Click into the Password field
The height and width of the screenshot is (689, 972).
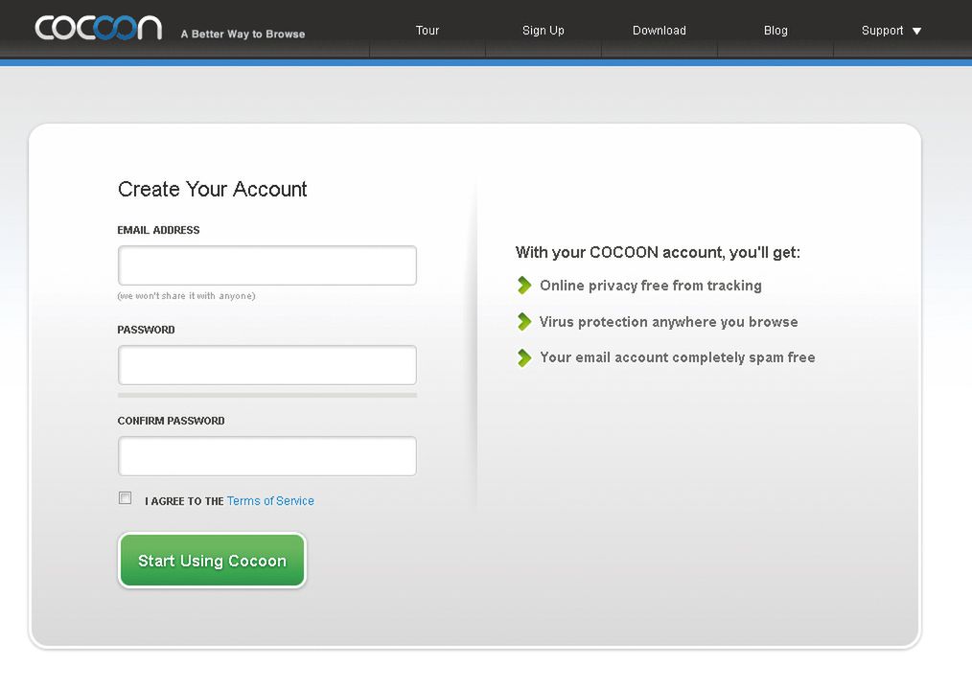click(267, 365)
